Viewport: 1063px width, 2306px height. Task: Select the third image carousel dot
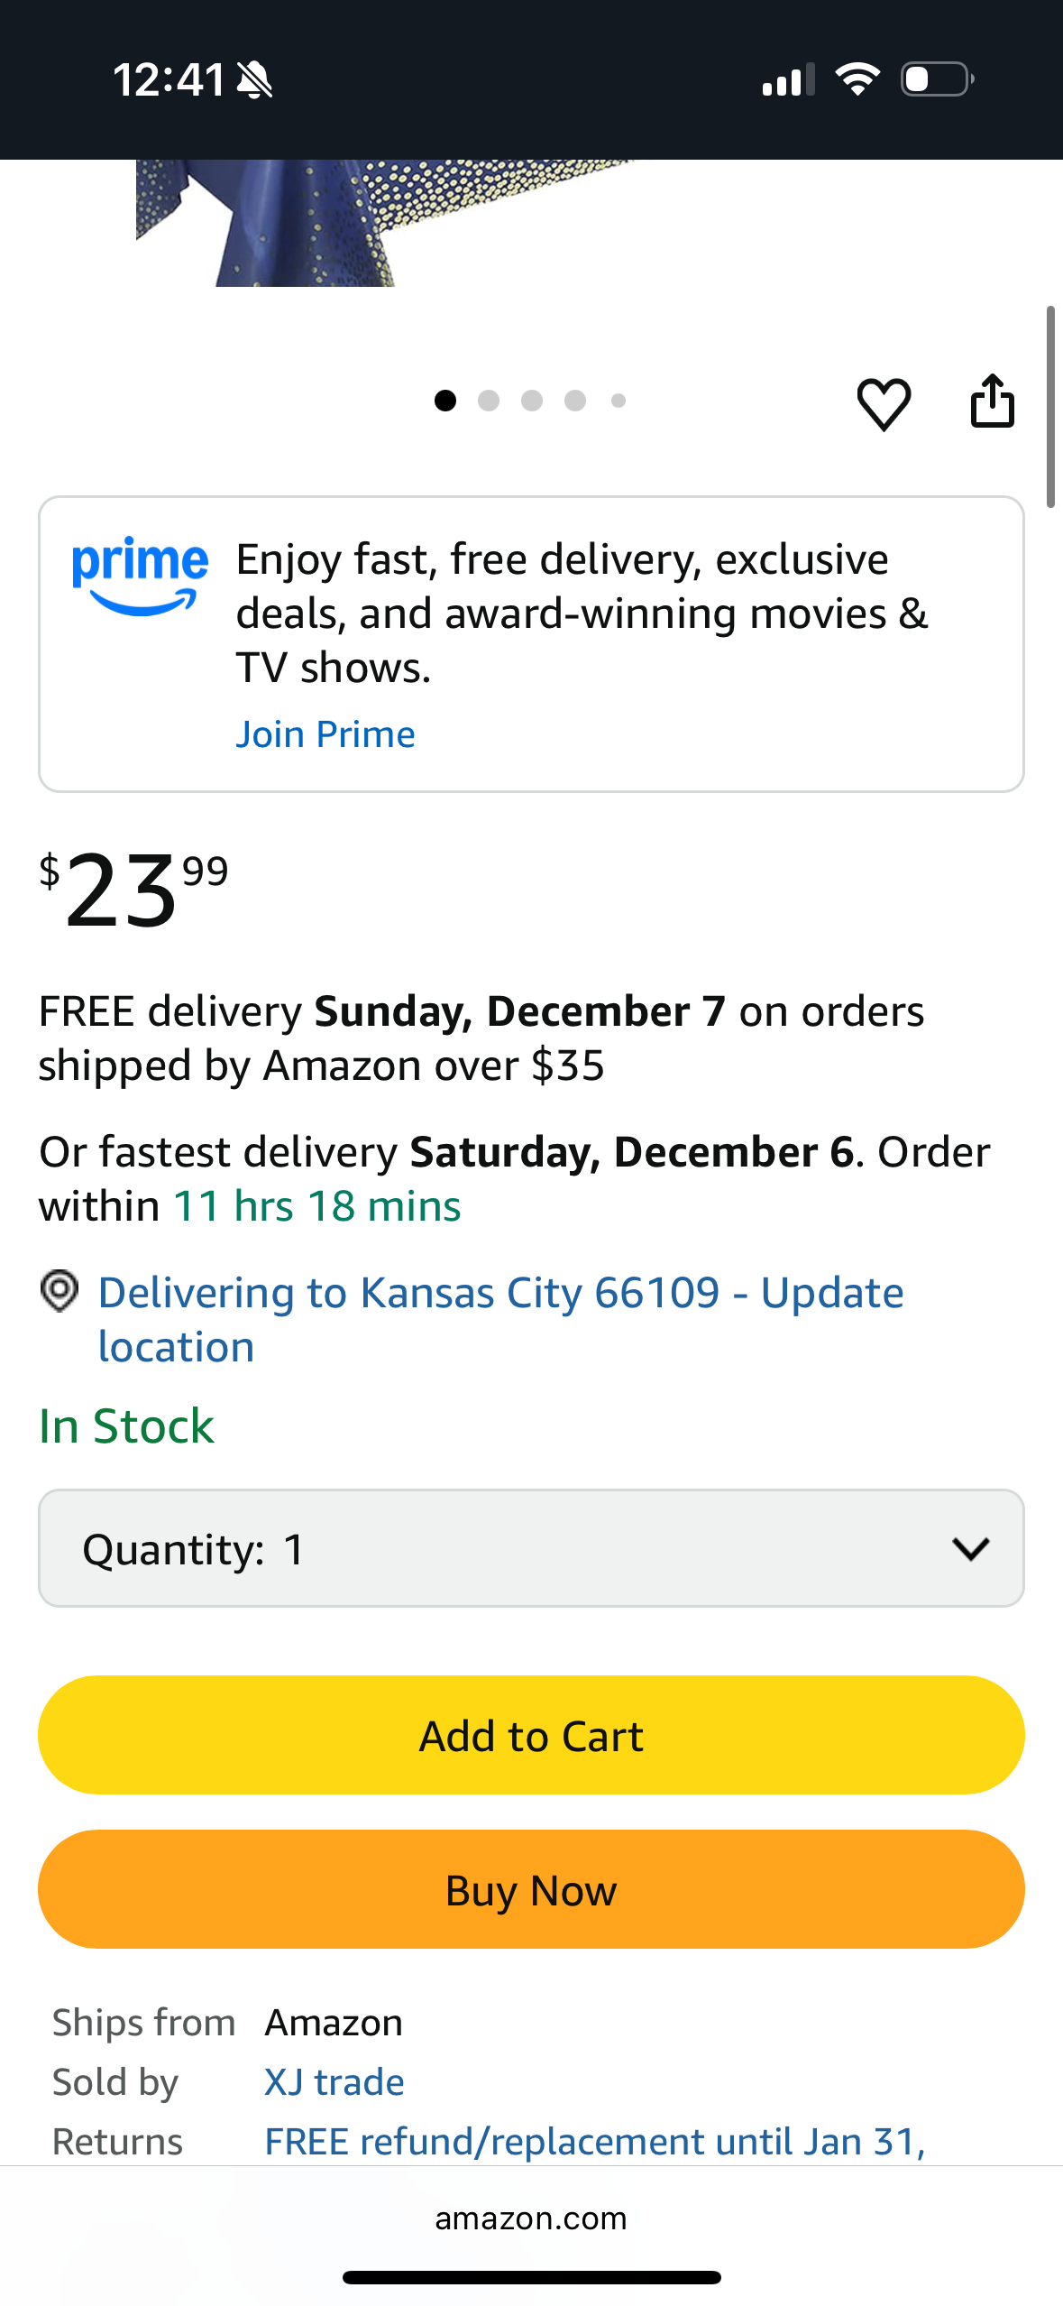coord(532,401)
